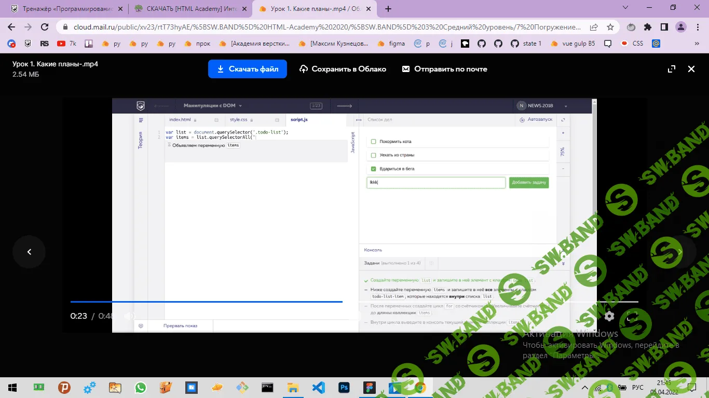The image size is (709, 398).
Task: Open the Chrome extensions puzzle icon
Action: click(647, 27)
